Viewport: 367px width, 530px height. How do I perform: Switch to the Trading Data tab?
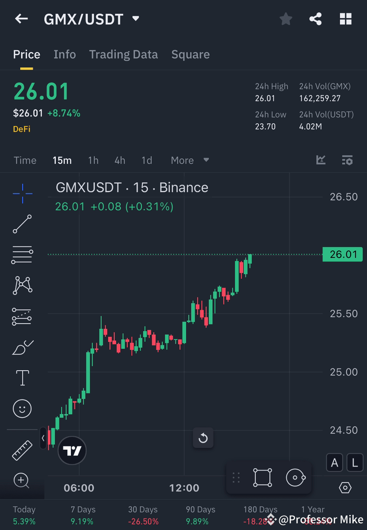coord(123,54)
